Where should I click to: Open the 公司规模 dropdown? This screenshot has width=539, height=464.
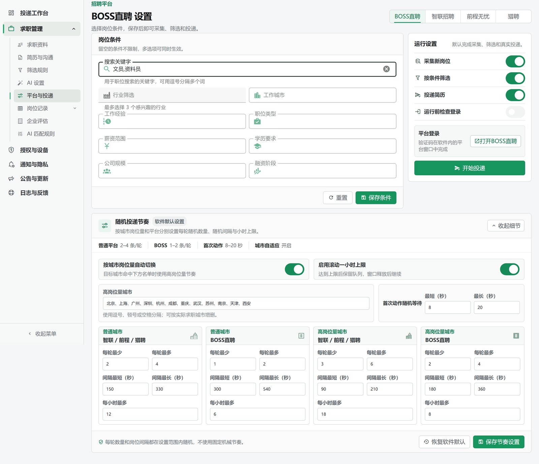point(172,171)
